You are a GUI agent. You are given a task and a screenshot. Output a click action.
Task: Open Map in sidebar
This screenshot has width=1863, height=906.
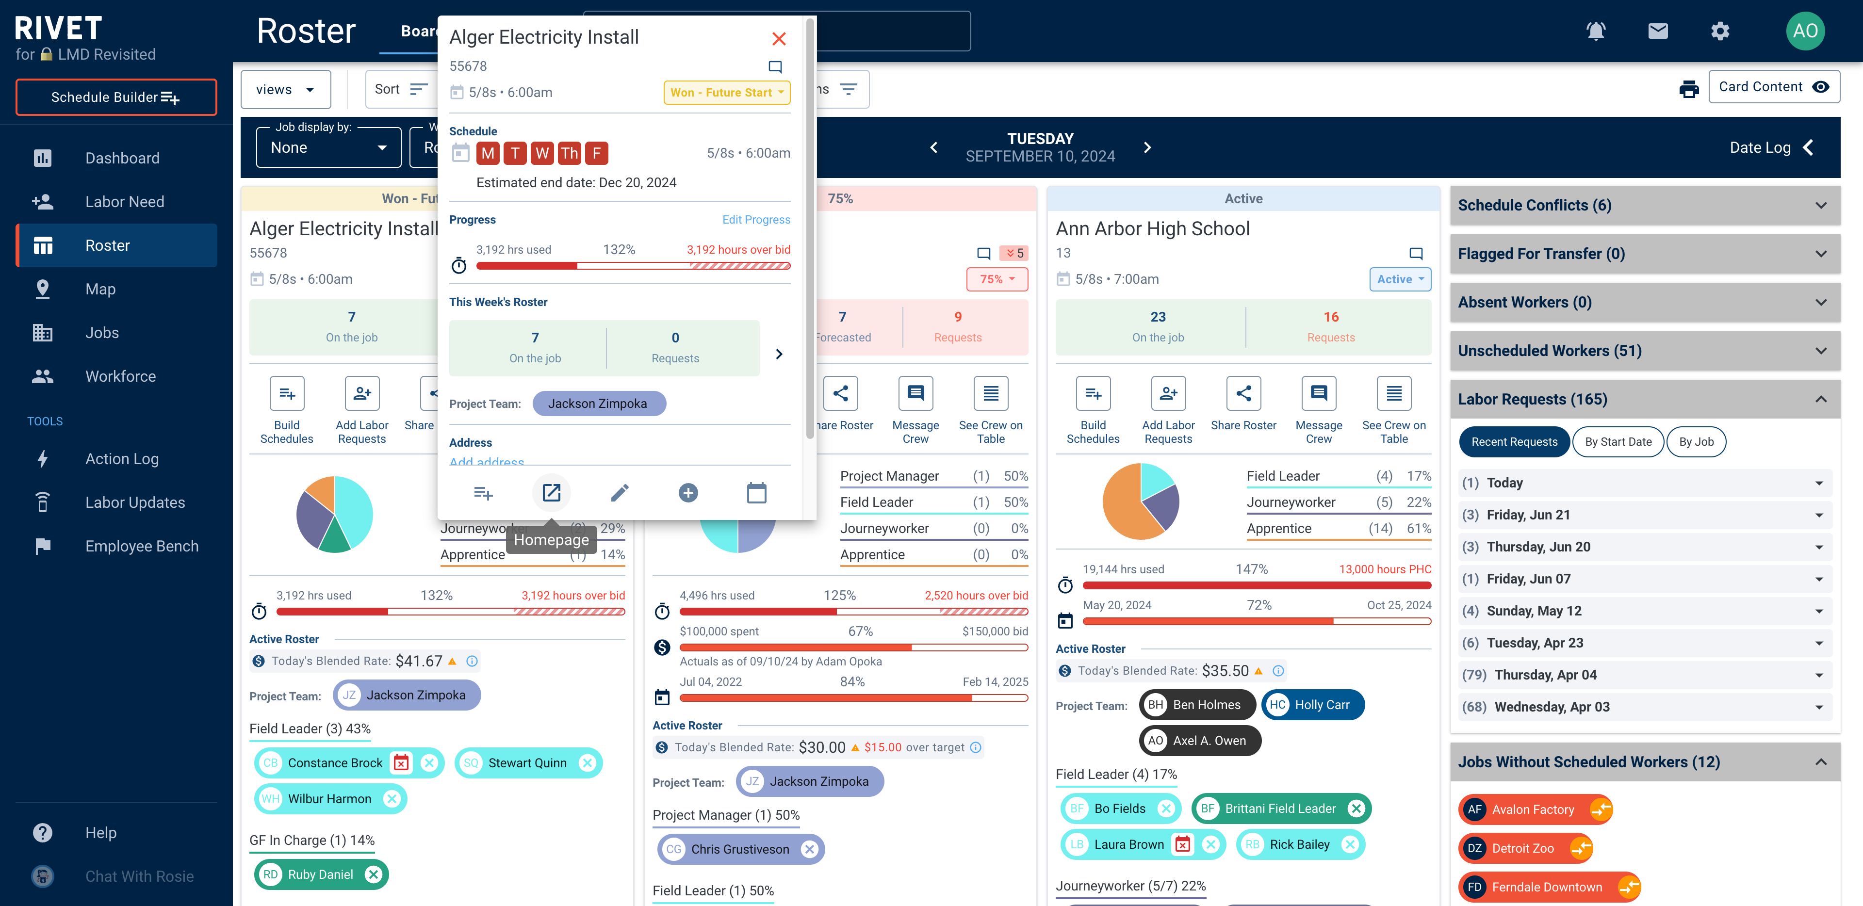click(x=116, y=289)
